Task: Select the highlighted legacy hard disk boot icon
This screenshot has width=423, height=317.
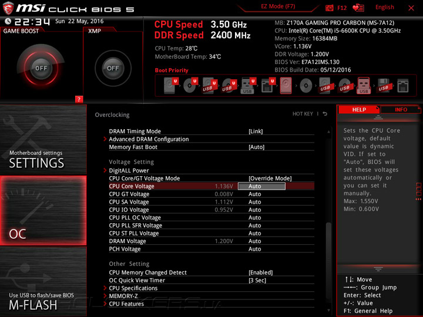Action: tap(286, 86)
